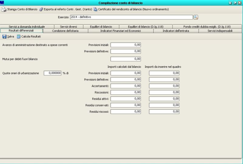243x164 pixels.
Task: Click Avanzo di amministrazione Previsioni iniziali field
Action: click(125, 45)
